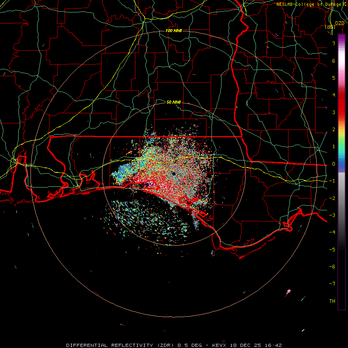
Task: Click the "50 NMI" range ring label
Action: coord(174,102)
